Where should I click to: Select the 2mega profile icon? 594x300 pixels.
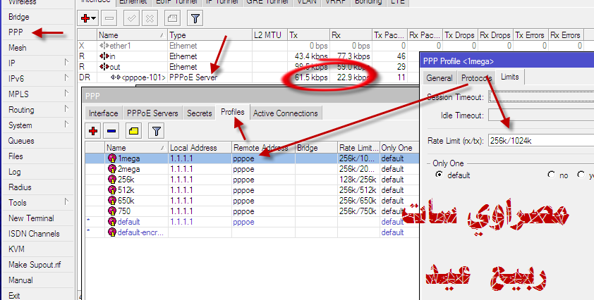(x=112, y=169)
